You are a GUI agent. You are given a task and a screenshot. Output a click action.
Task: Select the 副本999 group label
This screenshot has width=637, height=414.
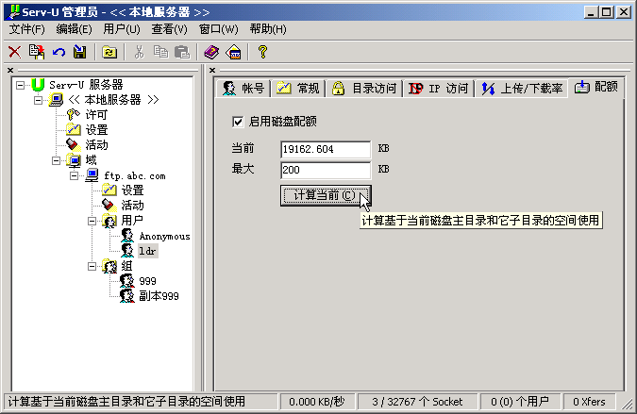pos(159,296)
